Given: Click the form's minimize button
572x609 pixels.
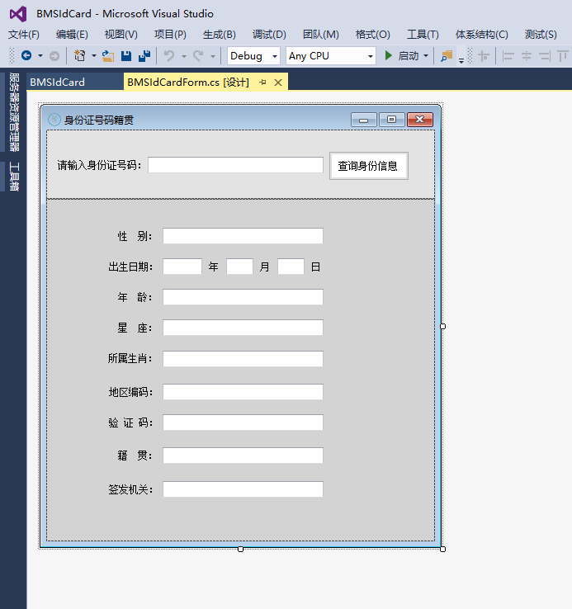Looking at the screenshot, I should click(364, 120).
